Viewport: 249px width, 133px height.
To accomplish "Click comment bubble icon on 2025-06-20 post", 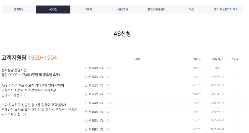I will (x=108, y=86).
